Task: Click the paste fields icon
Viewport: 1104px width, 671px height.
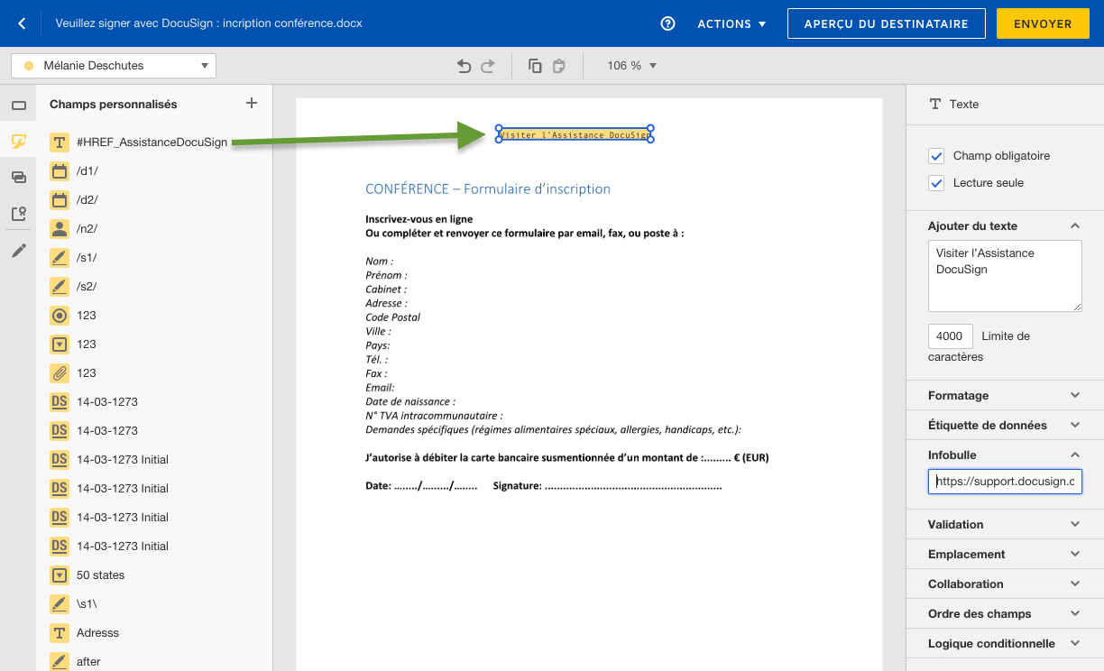Action: coord(558,66)
